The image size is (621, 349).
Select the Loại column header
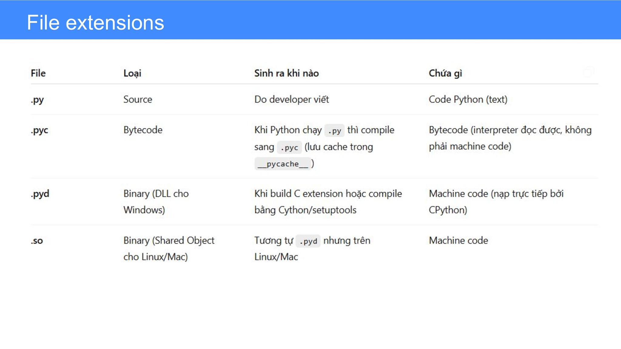132,73
